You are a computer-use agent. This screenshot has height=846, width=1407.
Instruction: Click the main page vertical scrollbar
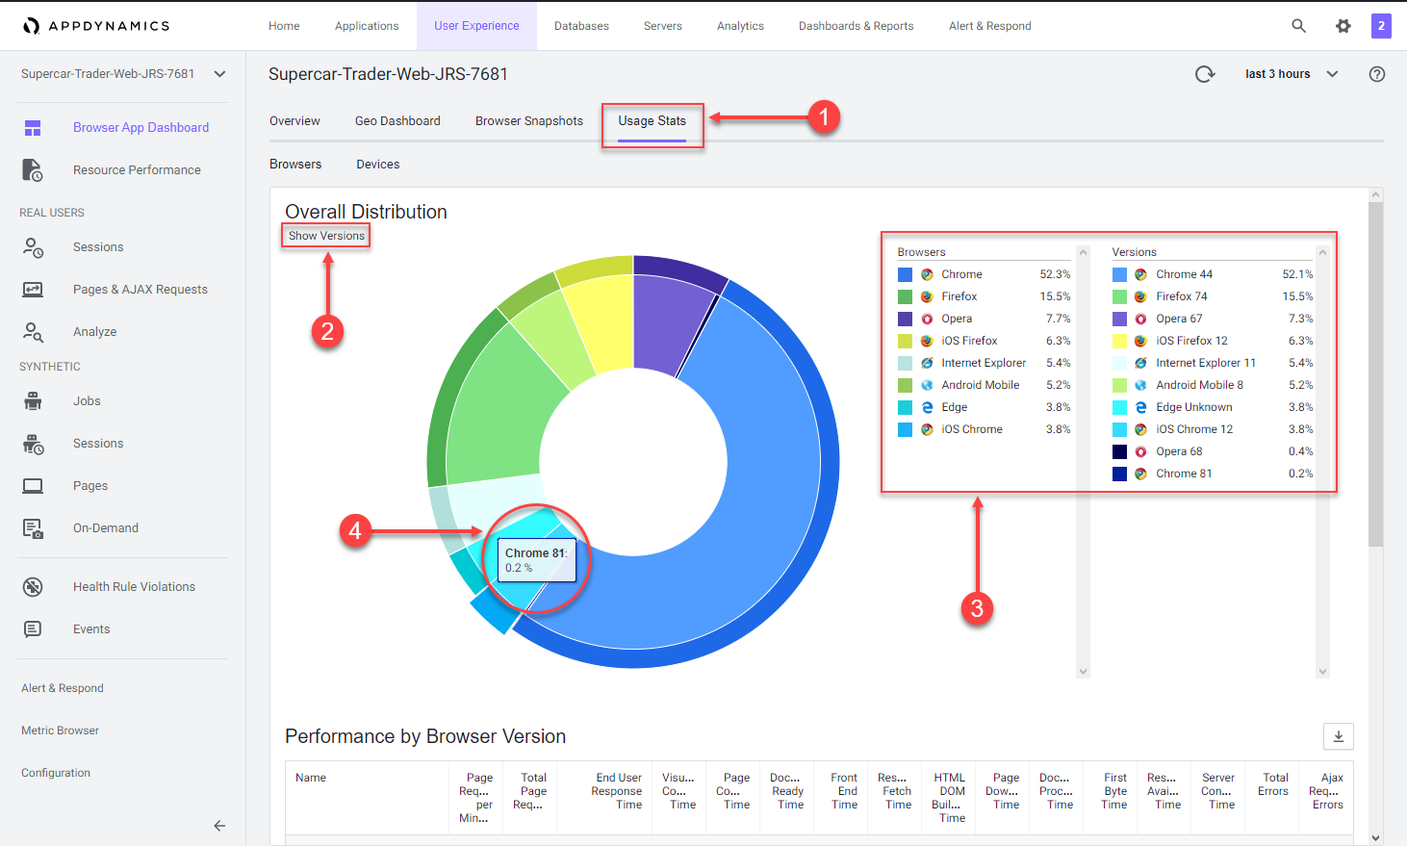coord(1375,375)
